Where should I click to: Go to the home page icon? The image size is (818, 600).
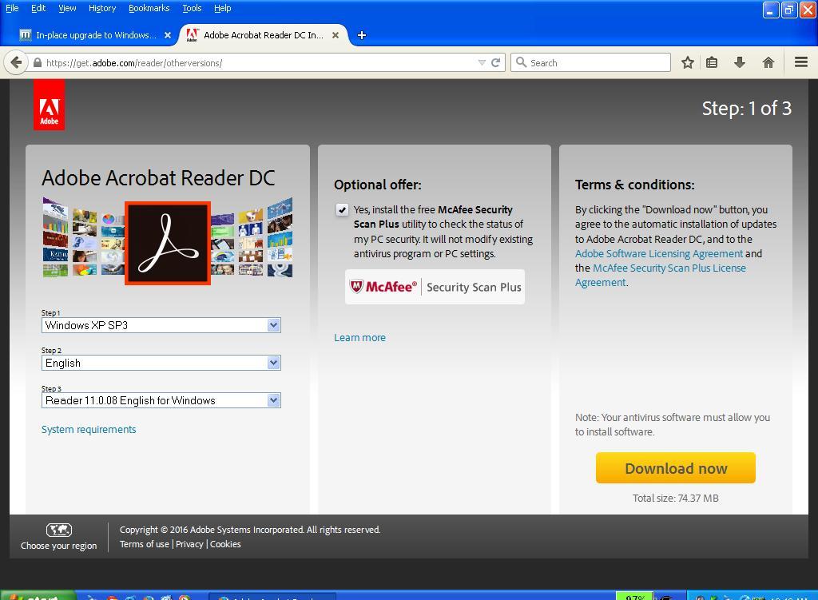(768, 62)
